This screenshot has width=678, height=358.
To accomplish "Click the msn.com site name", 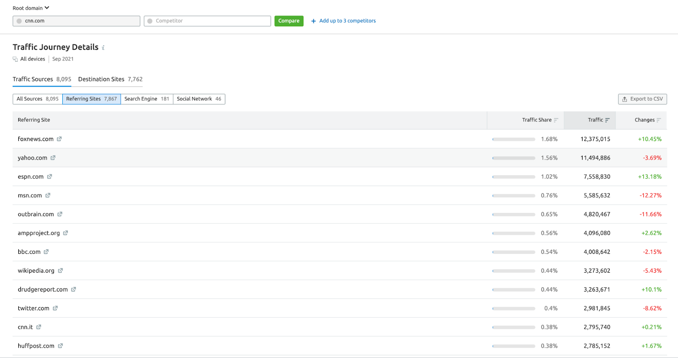I will (30, 196).
